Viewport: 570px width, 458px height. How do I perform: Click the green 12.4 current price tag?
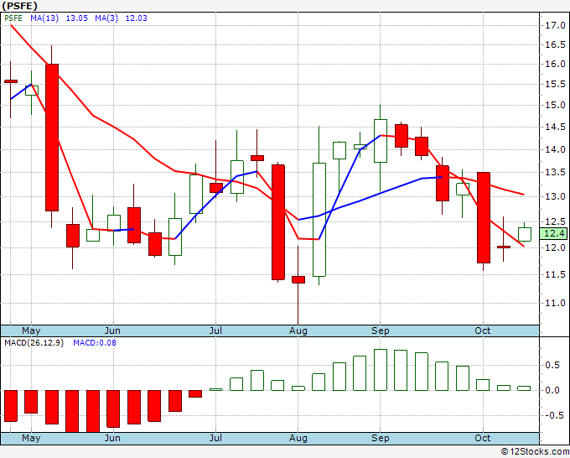(x=553, y=233)
